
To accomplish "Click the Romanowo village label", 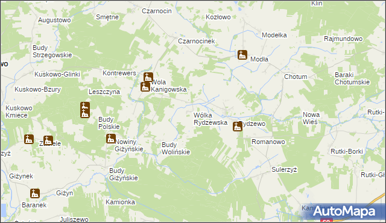I will [268, 142].
